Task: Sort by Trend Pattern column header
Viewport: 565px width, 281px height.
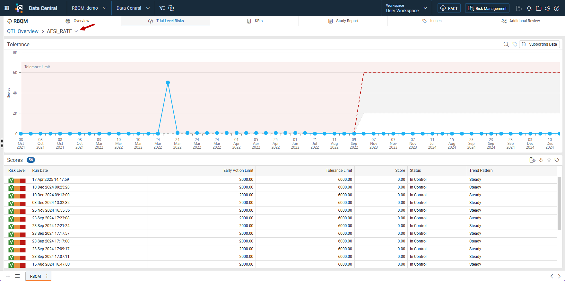Action: pyautogui.click(x=512, y=171)
